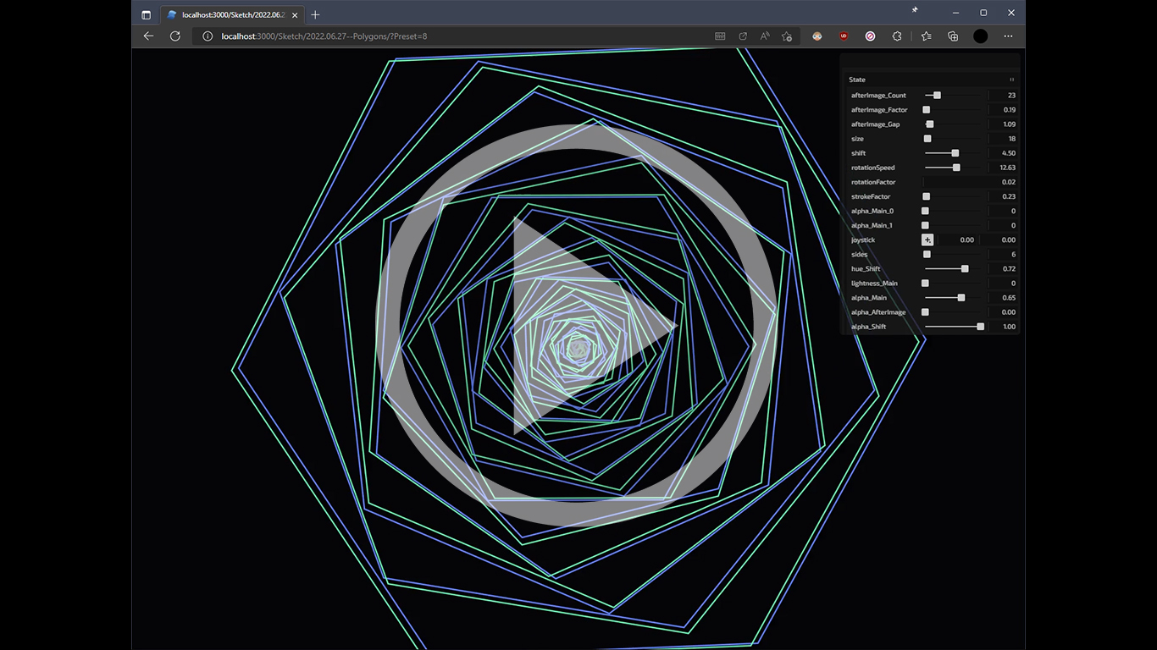Adjust the alpha_Shift slider
Image resolution: width=1157 pixels, height=650 pixels.
[955, 327]
